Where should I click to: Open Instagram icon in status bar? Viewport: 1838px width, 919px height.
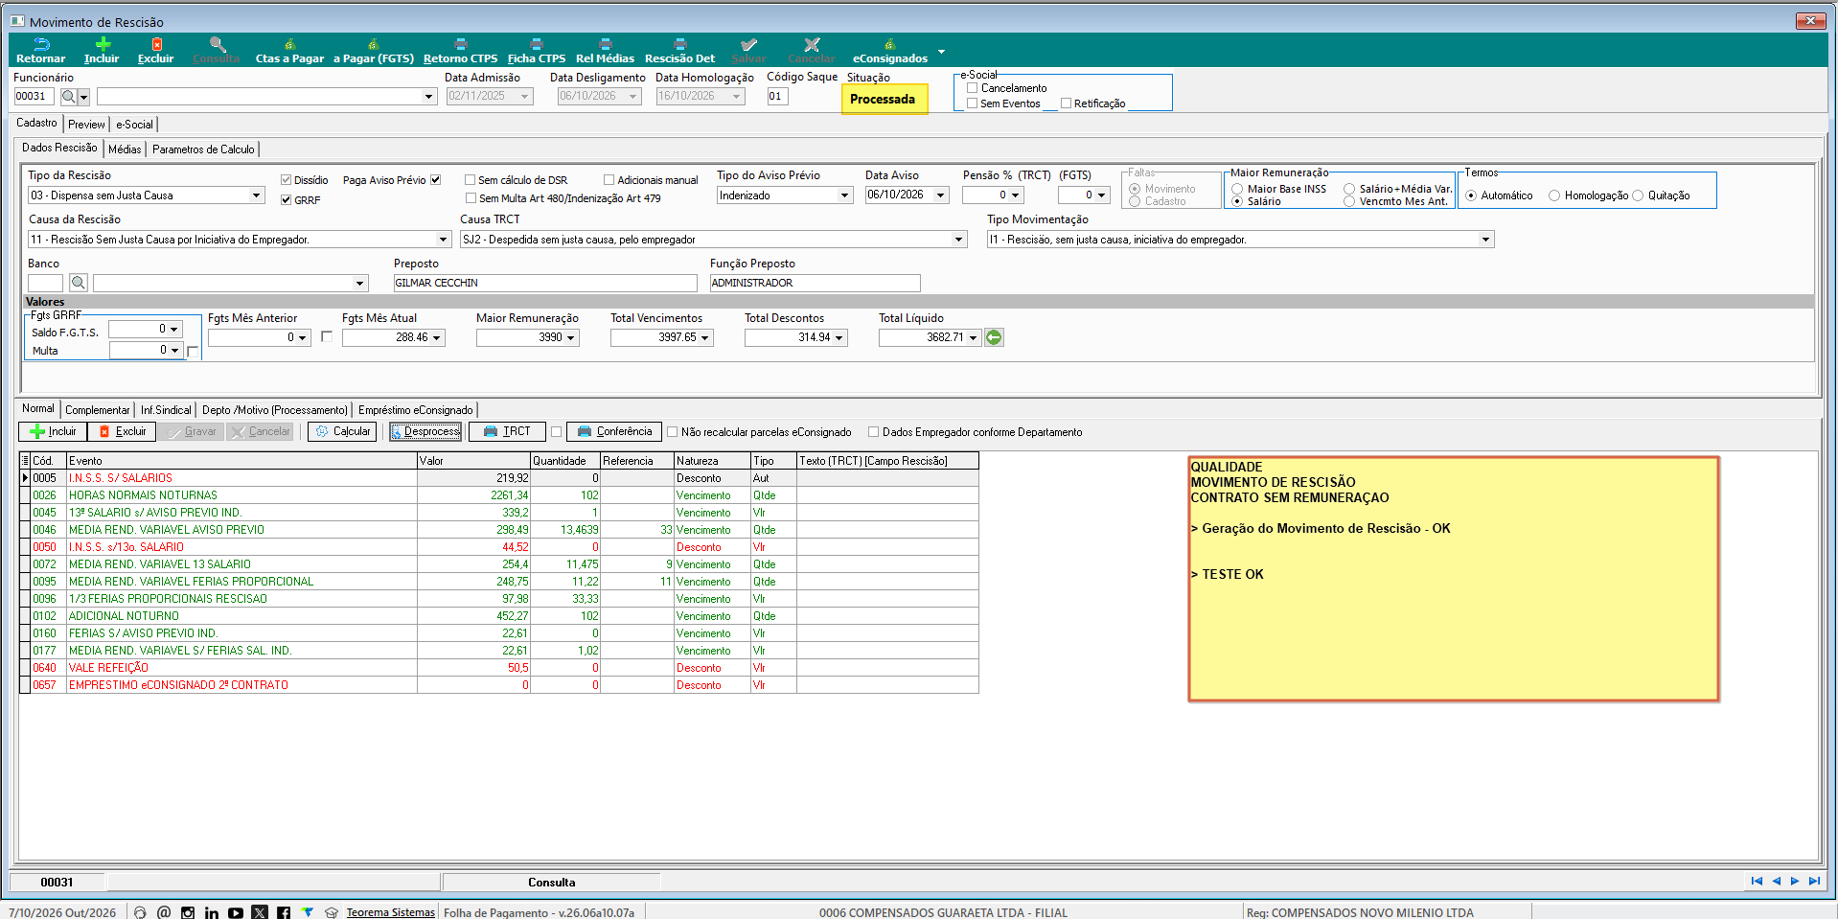pyautogui.click(x=188, y=912)
